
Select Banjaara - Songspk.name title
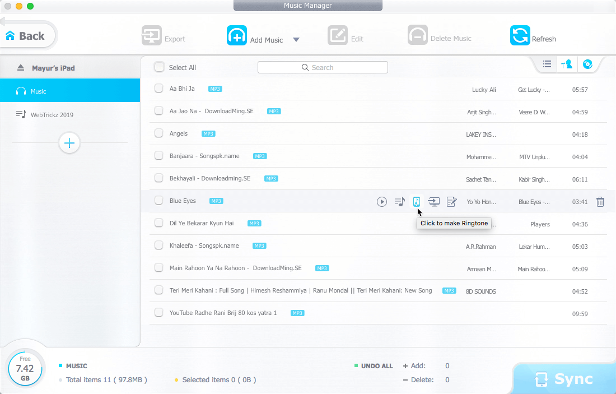(x=204, y=156)
